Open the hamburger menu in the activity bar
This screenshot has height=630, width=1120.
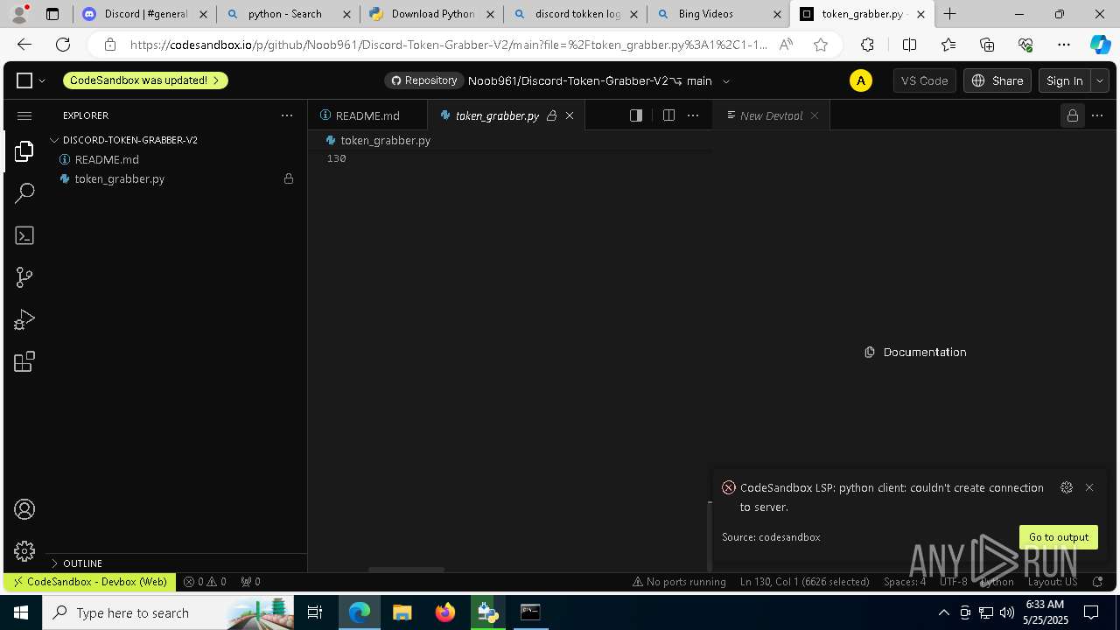point(24,115)
